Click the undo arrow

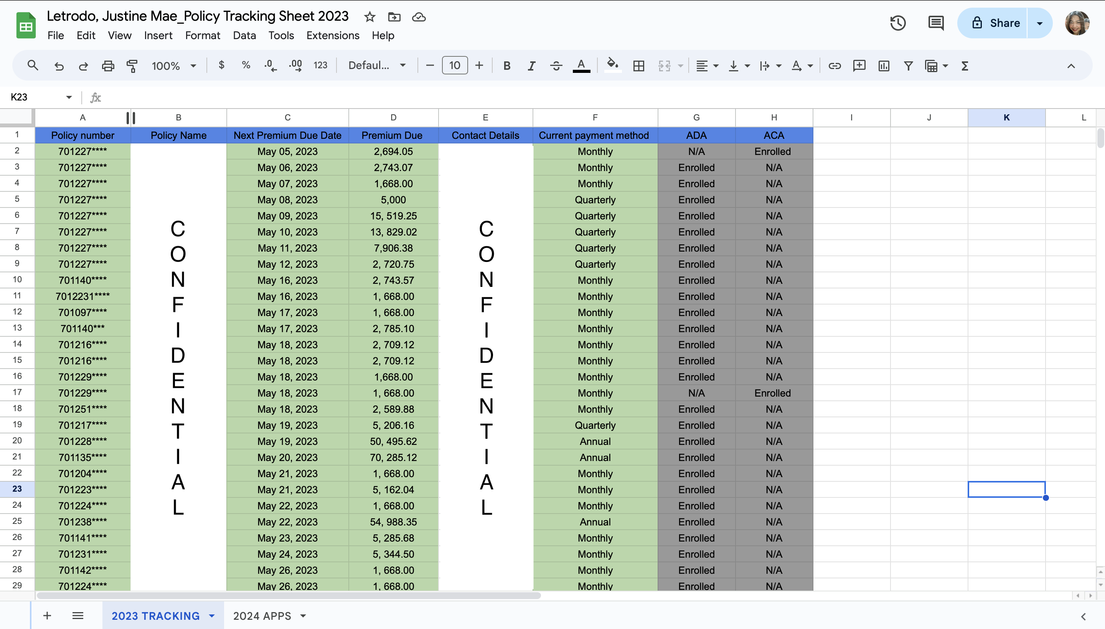tap(59, 66)
